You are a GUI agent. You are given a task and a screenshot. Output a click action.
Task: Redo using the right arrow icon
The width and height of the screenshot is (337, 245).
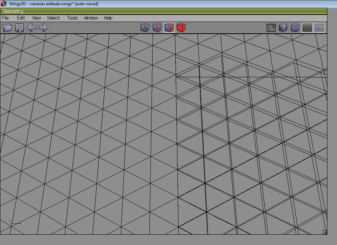[44, 28]
